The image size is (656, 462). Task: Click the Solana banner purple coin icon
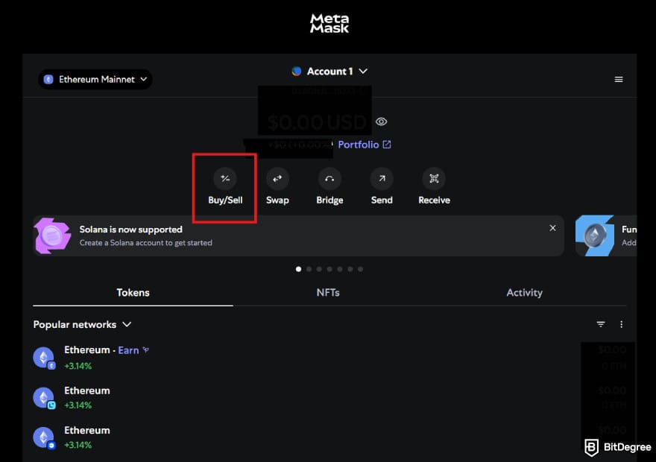click(x=52, y=235)
